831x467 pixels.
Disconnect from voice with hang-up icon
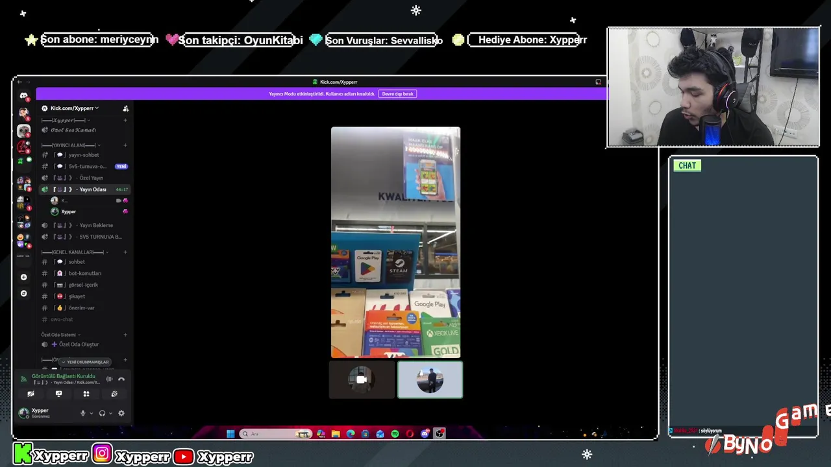pos(121,379)
